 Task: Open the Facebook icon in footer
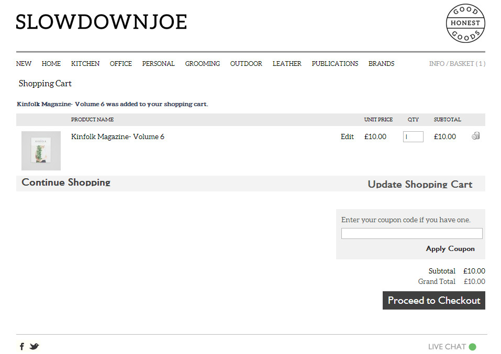click(22, 346)
